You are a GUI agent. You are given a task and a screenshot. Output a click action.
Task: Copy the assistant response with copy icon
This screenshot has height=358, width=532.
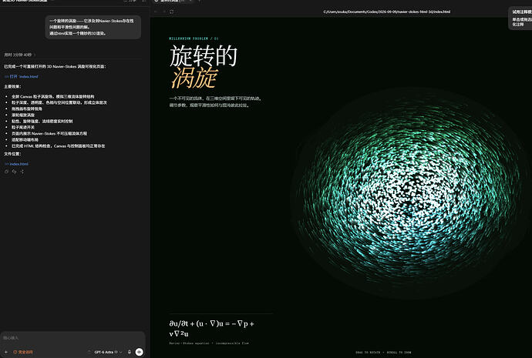6,172
